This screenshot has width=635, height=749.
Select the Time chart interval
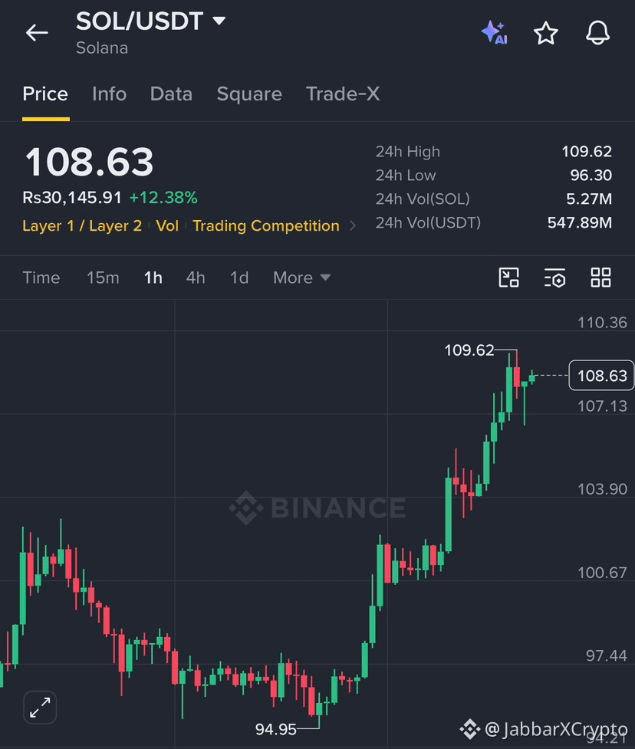pyautogui.click(x=41, y=278)
